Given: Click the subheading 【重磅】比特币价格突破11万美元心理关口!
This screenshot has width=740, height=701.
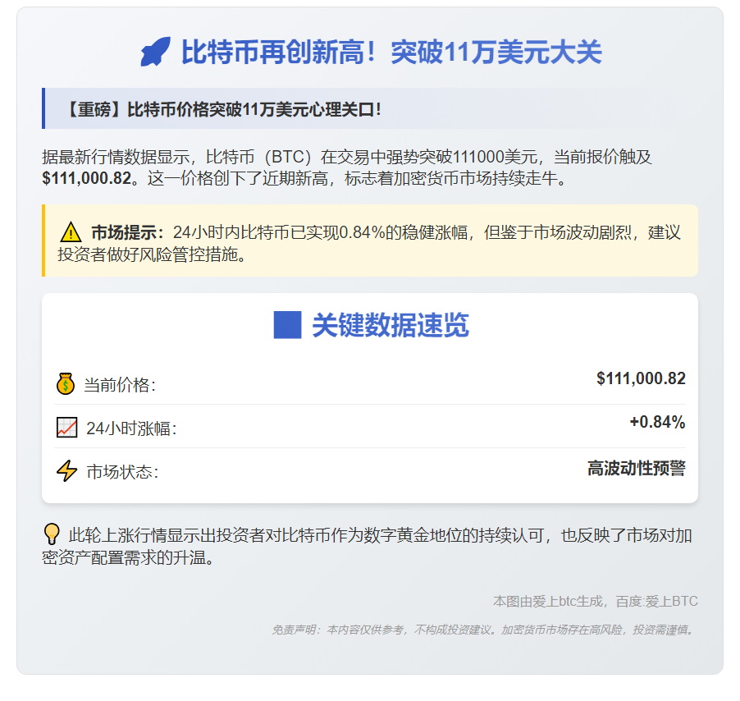Looking at the screenshot, I should (x=222, y=109).
